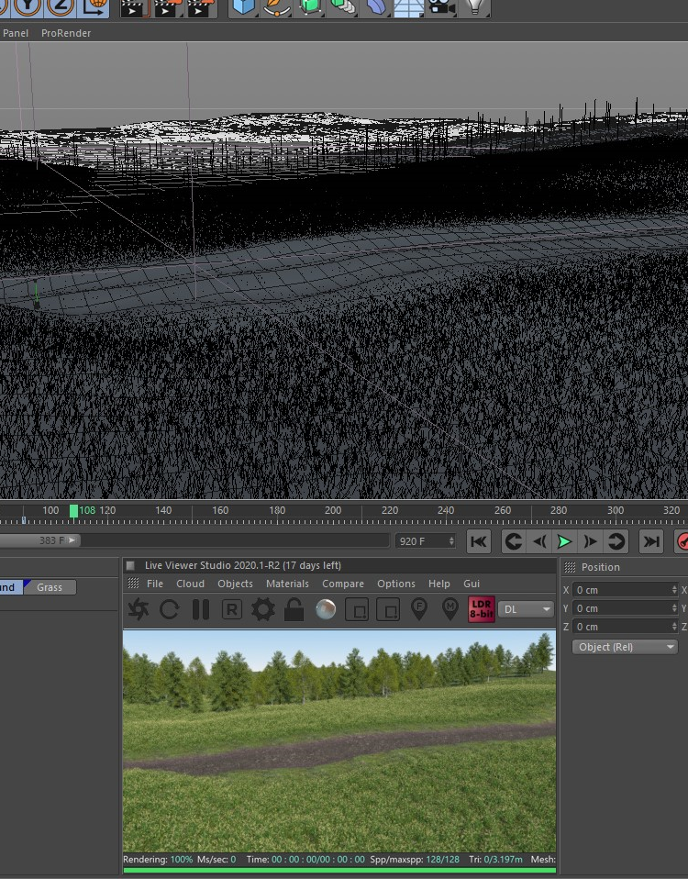Step to next frame
Screen dimensions: 688x879
[590, 541]
